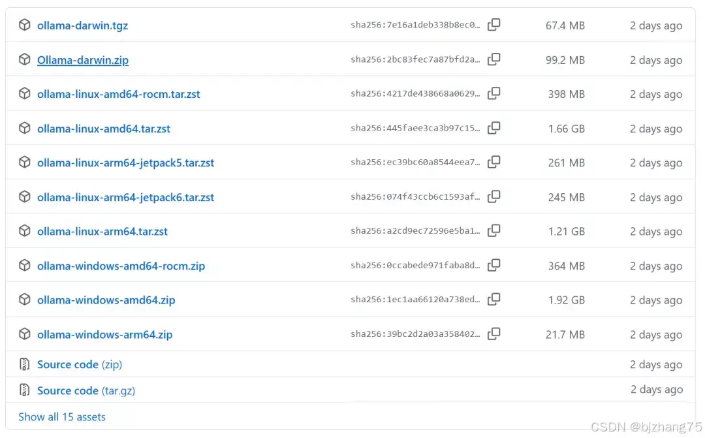This screenshot has width=705, height=438.
Task: Download ollama-linux-amd64-rocm.tar.zst
Action: 119,94
